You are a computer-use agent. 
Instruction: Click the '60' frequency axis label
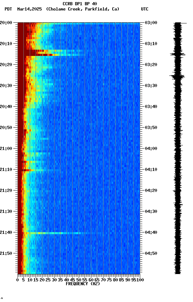coord(91,280)
